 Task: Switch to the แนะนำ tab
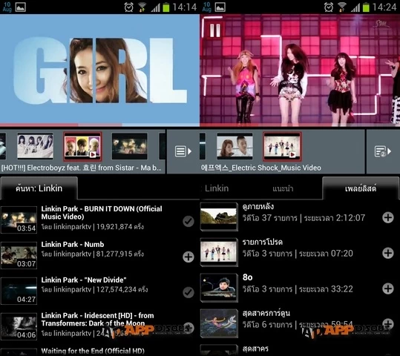283,188
